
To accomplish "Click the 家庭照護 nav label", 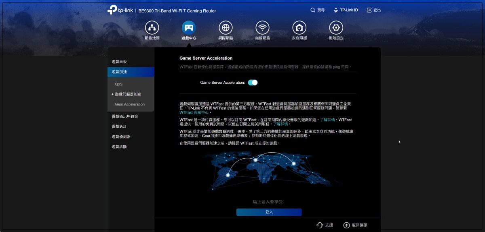I will [299, 38].
